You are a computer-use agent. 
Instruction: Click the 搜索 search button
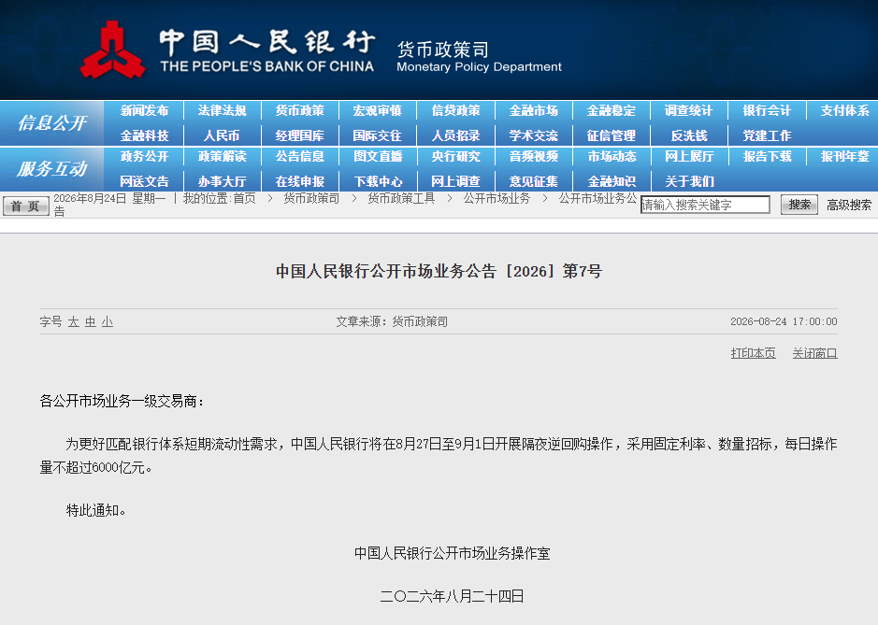(799, 205)
